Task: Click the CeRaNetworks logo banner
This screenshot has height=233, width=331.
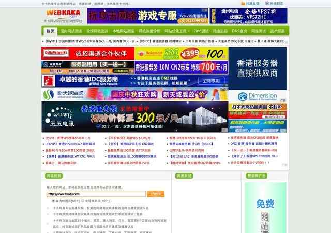Action: point(56,53)
